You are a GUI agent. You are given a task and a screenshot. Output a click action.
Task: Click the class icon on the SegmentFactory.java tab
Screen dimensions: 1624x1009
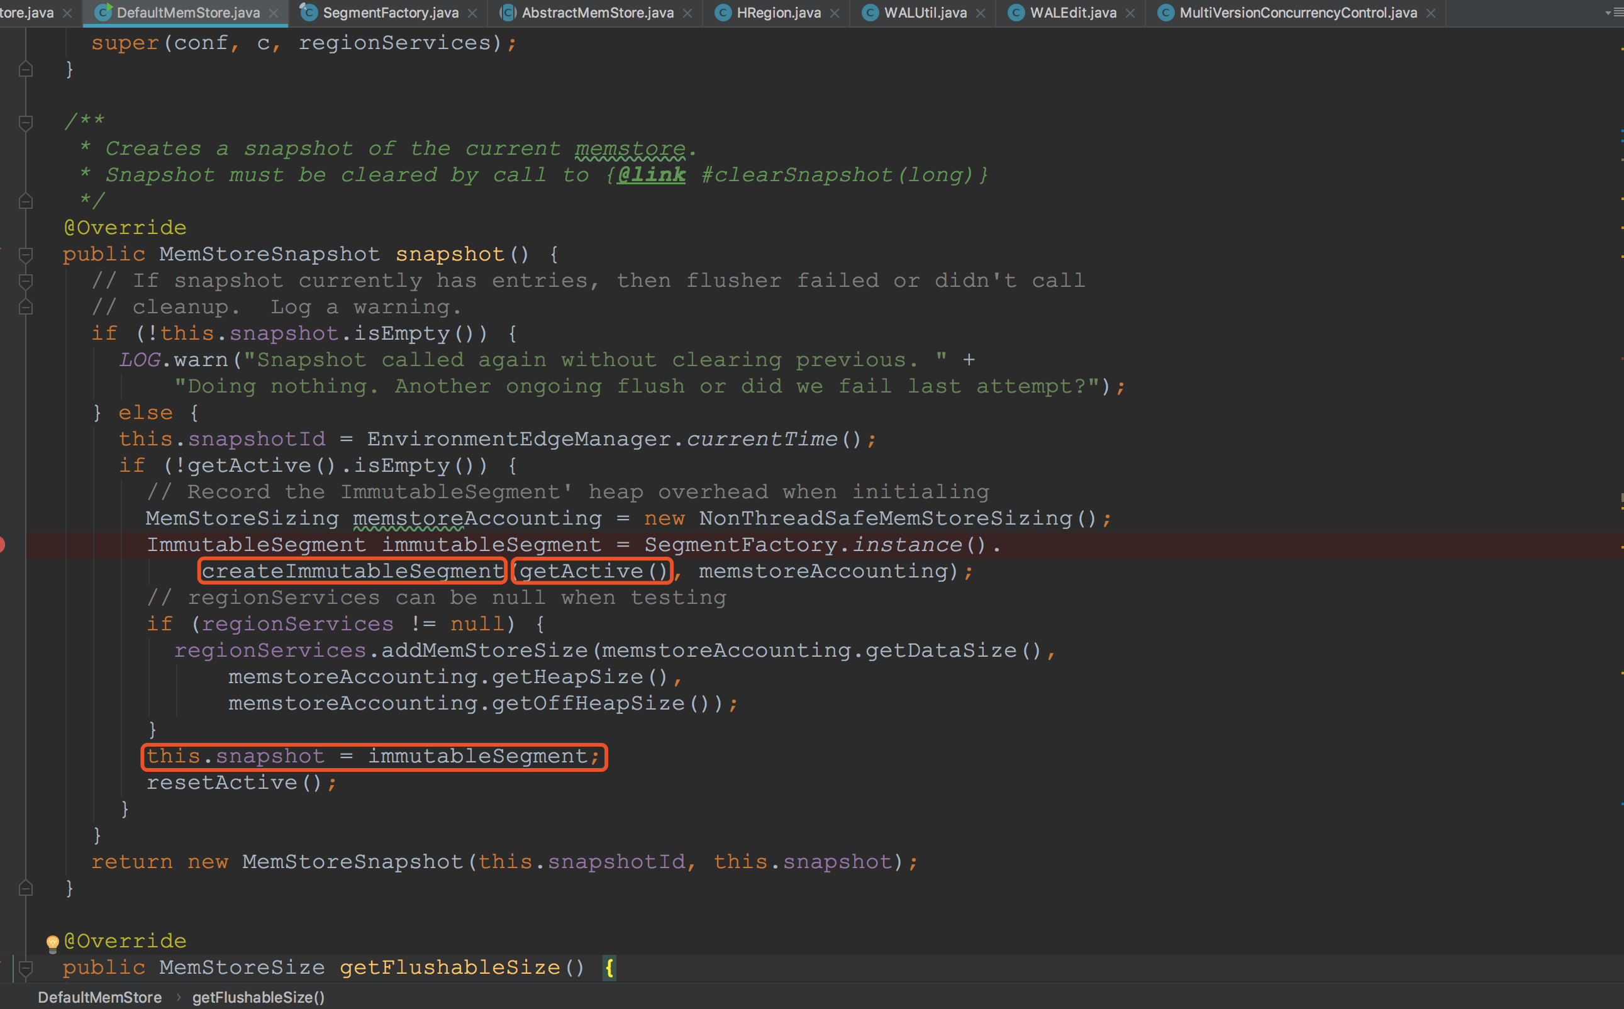[x=308, y=13]
